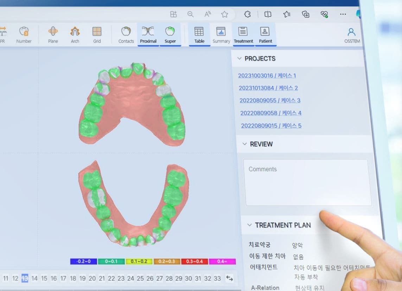Click the green 0~0.1 legend swatch
The height and width of the screenshot is (291, 402).
(x=111, y=261)
